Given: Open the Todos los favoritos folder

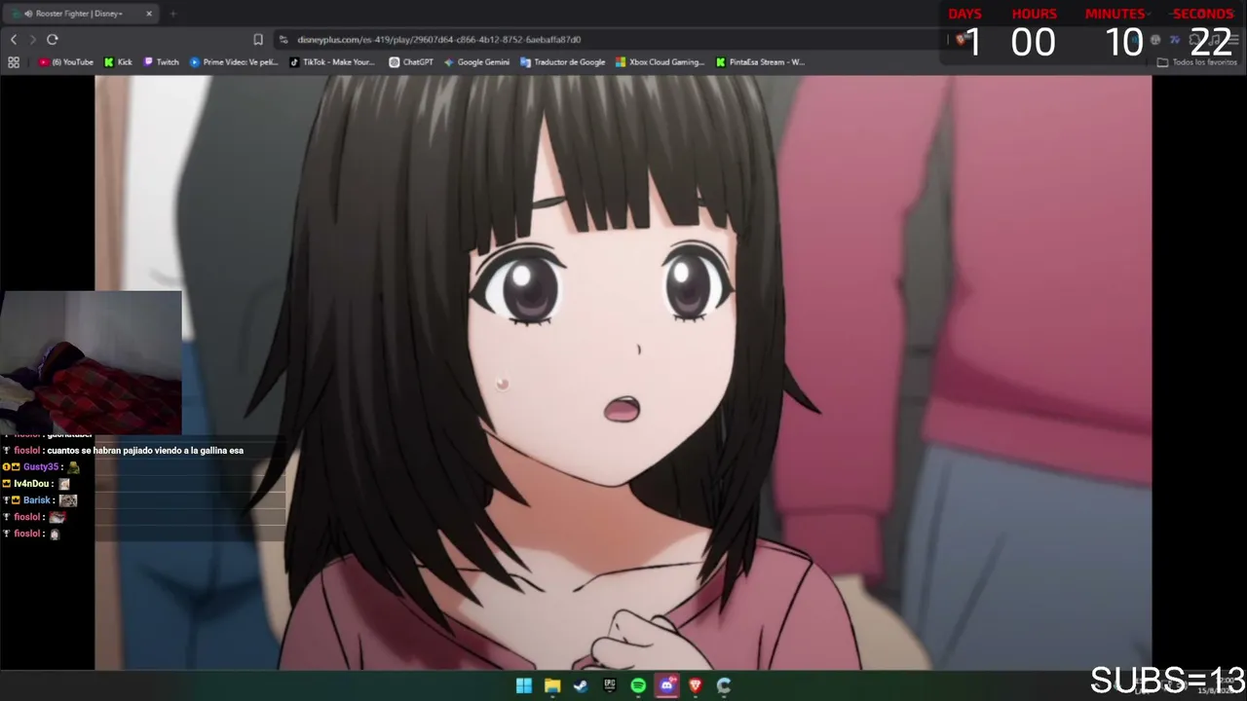Looking at the screenshot, I should [1197, 62].
